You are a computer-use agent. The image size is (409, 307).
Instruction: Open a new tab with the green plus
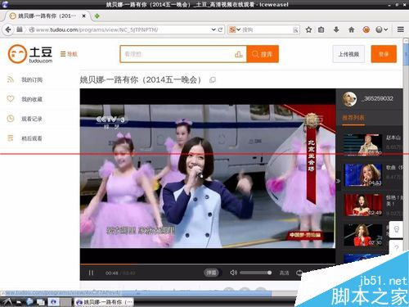pos(97,16)
